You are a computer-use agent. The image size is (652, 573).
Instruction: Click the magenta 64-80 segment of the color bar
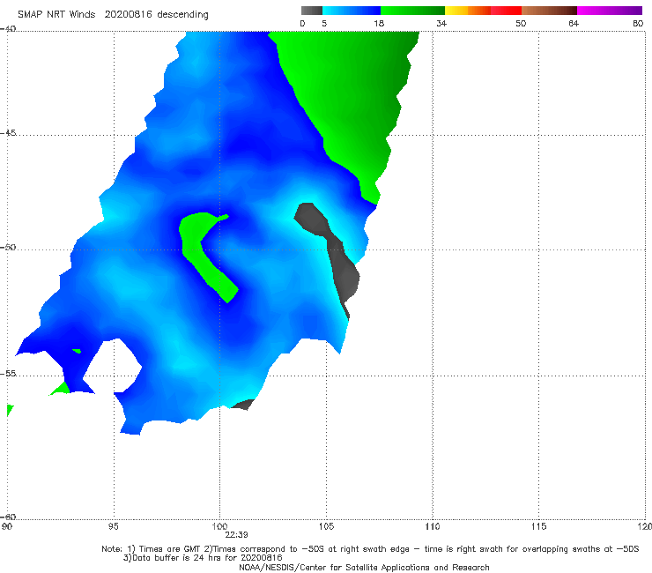[610, 11]
